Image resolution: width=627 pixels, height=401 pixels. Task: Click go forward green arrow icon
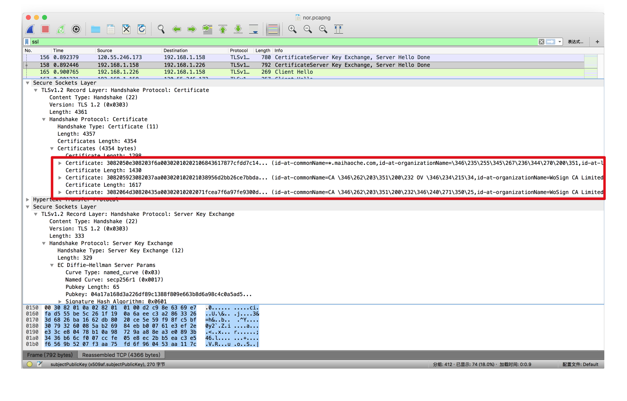click(x=192, y=29)
